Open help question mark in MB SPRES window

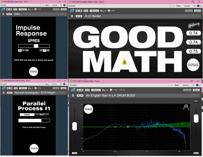36,9
